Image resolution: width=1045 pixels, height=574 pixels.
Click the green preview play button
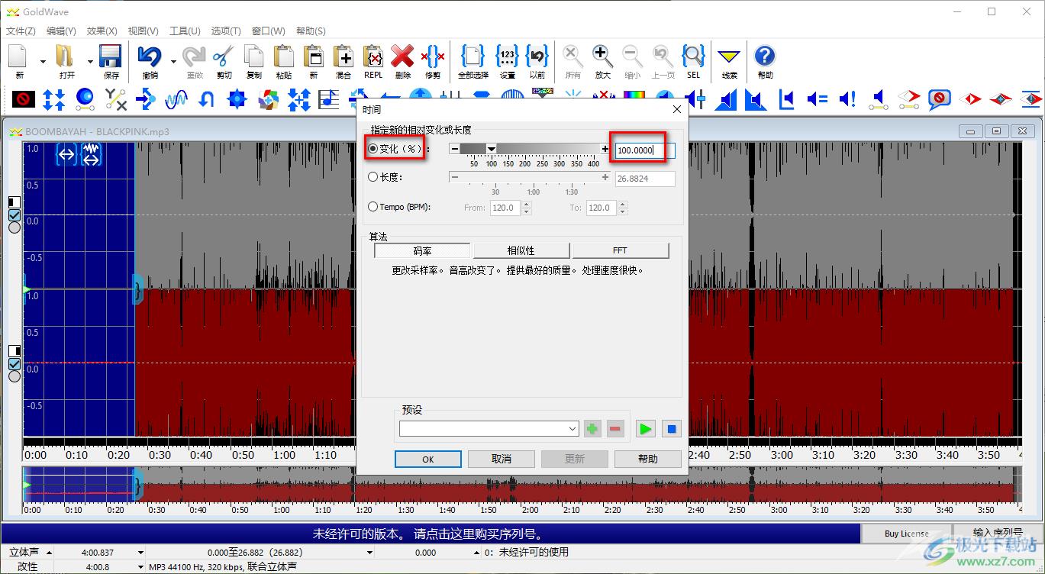pyautogui.click(x=646, y=429)
